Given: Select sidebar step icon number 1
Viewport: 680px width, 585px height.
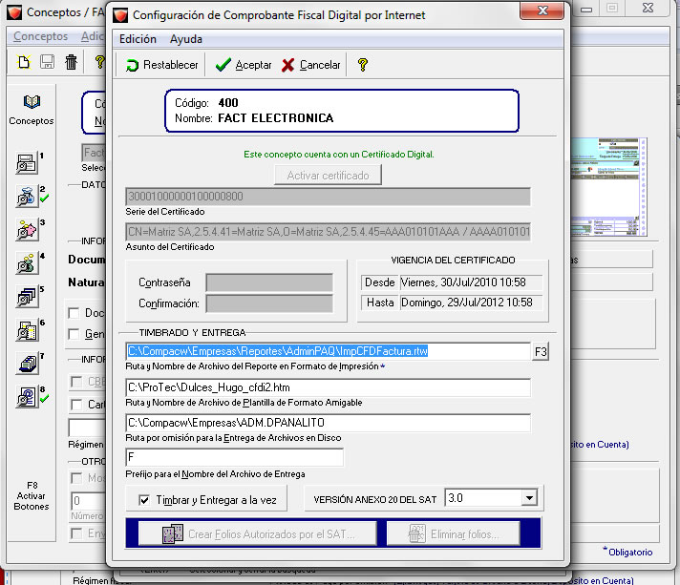Looking at the screenshot, I should [28, 163].
